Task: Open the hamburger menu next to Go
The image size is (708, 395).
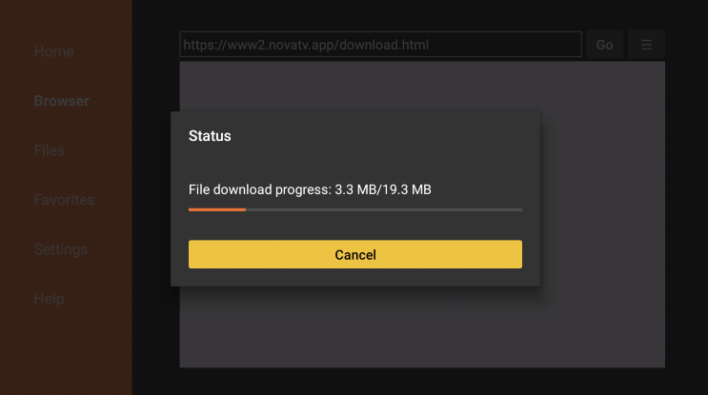Action: click(646, 45)
